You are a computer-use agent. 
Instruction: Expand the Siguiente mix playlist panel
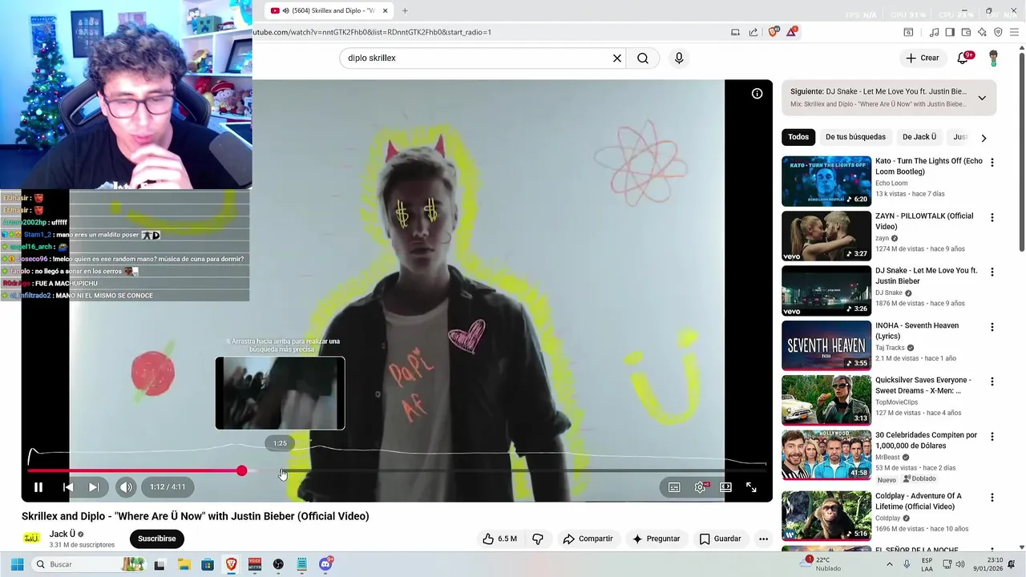(x=982, y=98)
